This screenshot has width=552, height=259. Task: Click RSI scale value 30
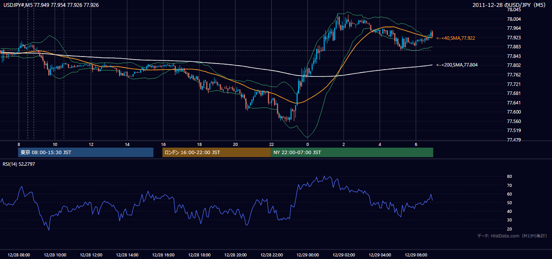click(x=510, y=220)
